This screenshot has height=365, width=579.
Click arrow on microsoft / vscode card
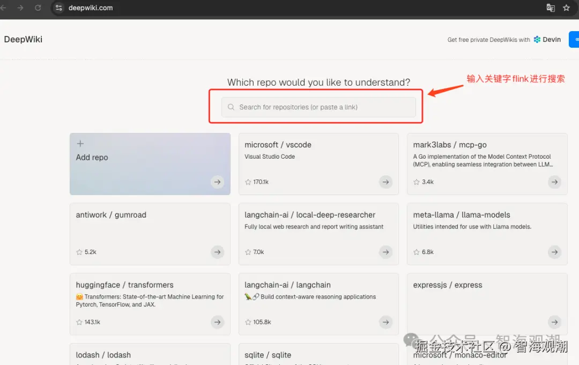coord(385,182)
